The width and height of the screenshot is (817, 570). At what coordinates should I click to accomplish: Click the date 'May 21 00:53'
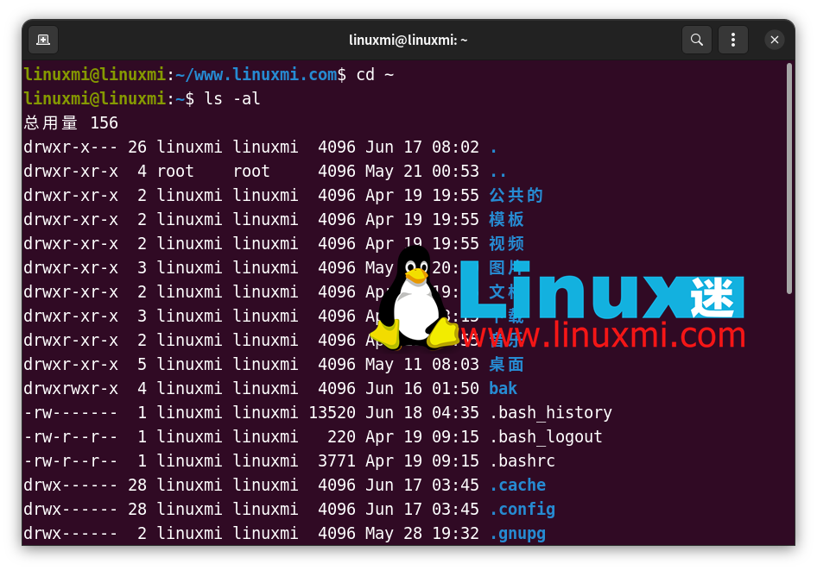point(422,171)
